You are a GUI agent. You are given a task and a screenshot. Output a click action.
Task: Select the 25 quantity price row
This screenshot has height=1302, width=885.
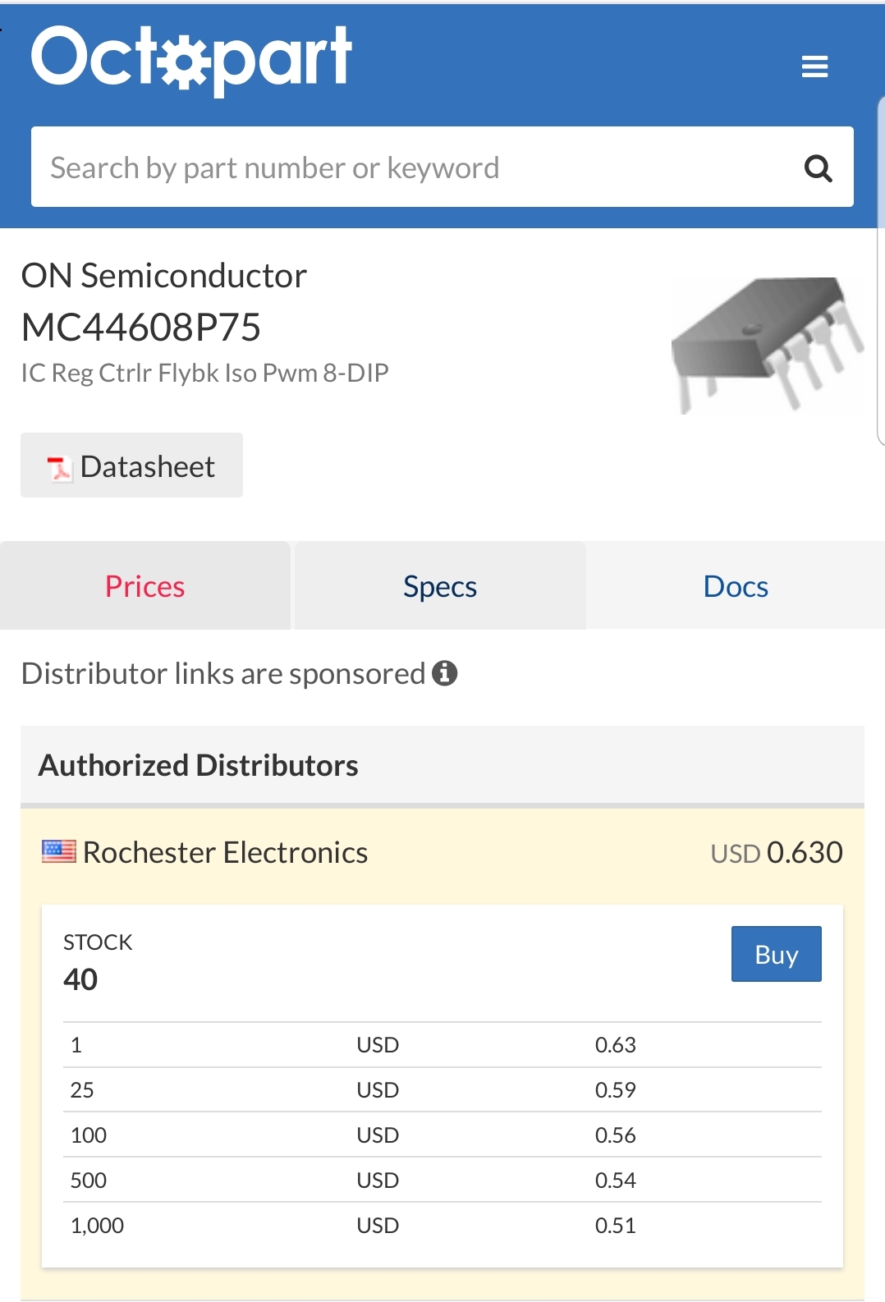442,1089
